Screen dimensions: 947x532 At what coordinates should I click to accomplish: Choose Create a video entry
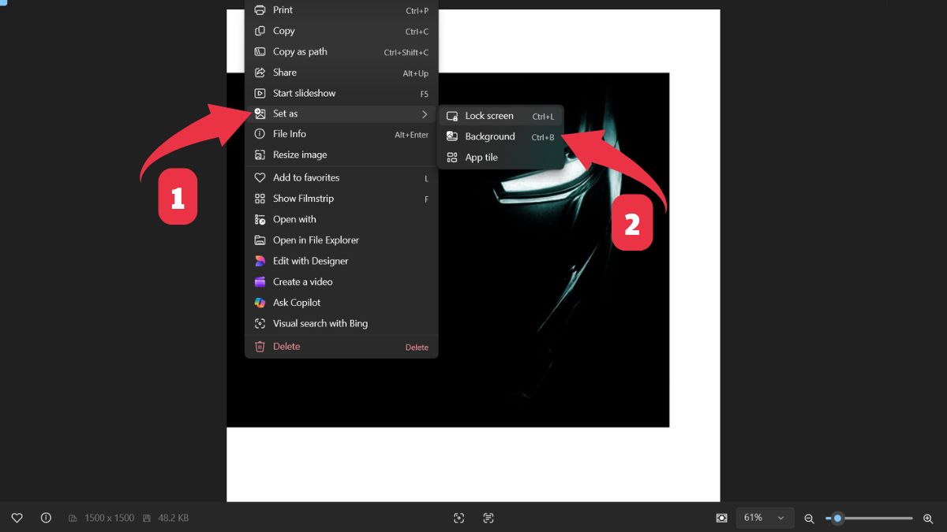coord(341,282)
